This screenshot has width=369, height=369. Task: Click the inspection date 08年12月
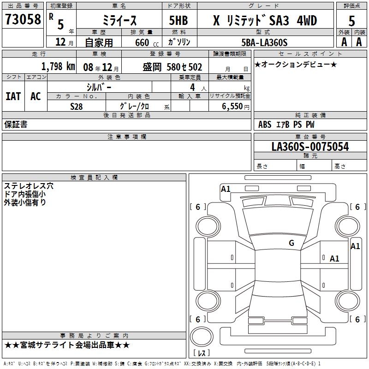point(101,67)
